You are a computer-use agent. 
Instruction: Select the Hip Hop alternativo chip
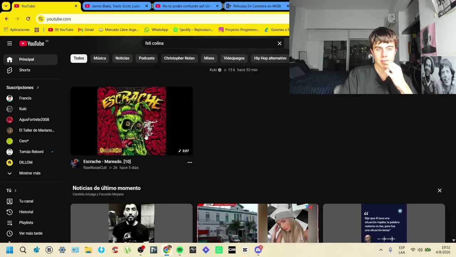pos(270,58)
